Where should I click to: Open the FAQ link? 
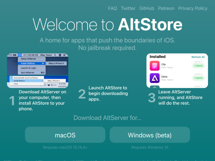113,8
